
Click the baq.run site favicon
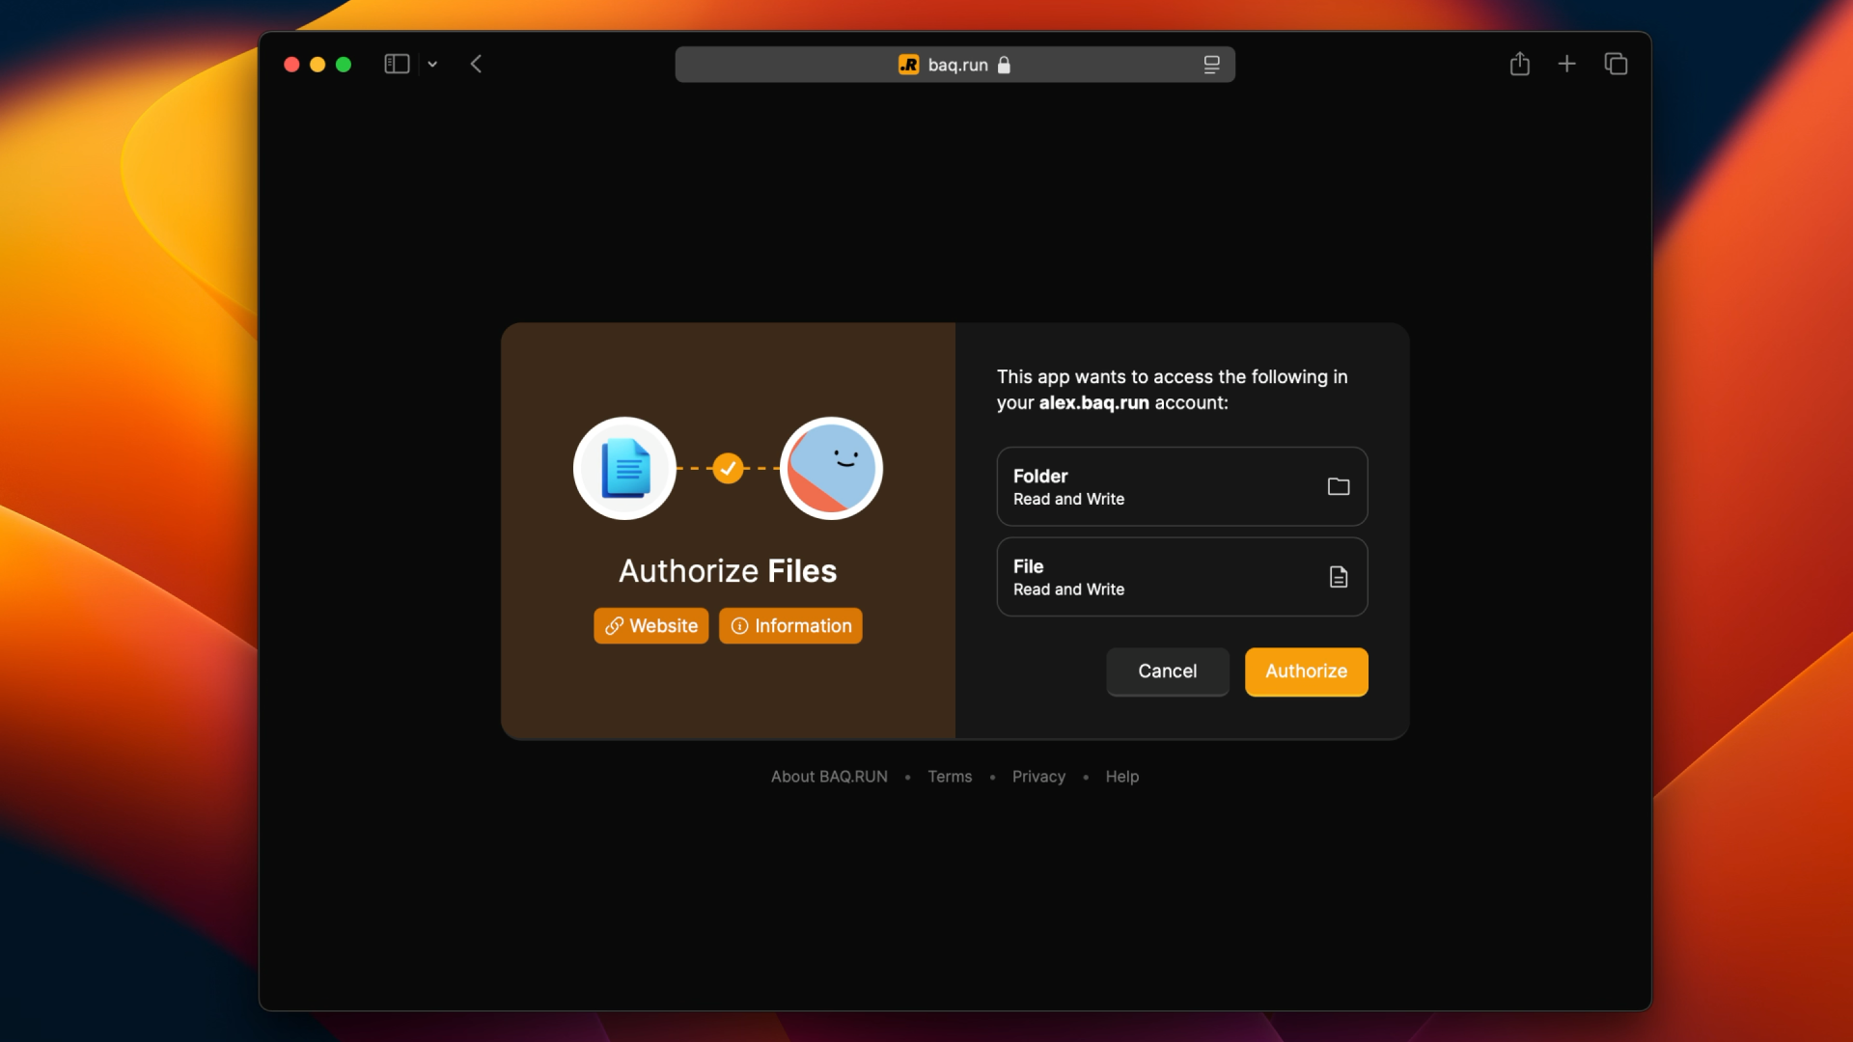click(909, 65)
